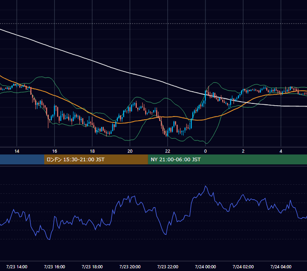The height and width of the screenshot is (271, 307).
Task: Select the 20 hour label on the price chart axis
Action: 130,151
